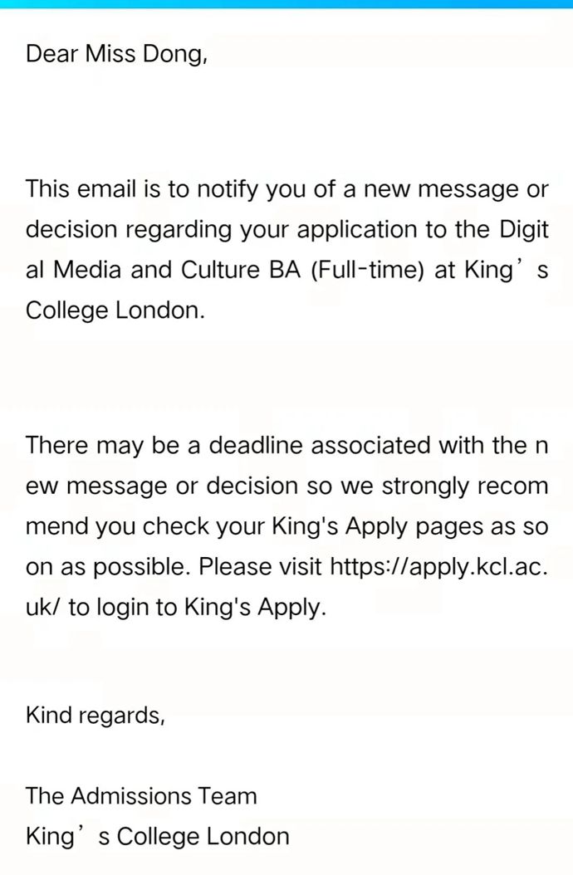Click the words 'on as possible.'
This screenshot has height=875, width=573.
click(108, 567)
